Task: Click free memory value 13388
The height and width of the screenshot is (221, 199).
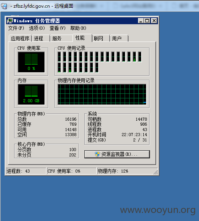Action: [x=71, y=135]
